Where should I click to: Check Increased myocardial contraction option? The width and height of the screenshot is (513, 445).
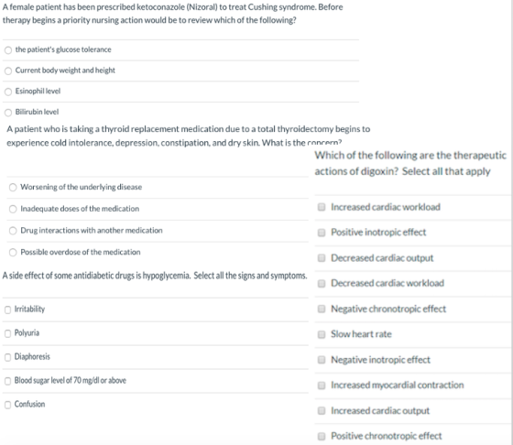pos(322,385)
